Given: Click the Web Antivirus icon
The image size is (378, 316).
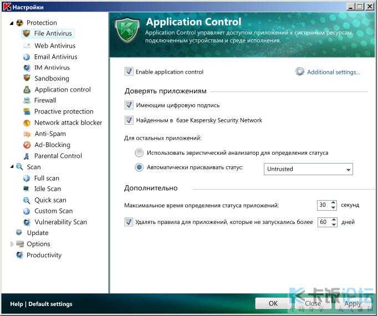Looking at the screenshot, I should 27,45.
